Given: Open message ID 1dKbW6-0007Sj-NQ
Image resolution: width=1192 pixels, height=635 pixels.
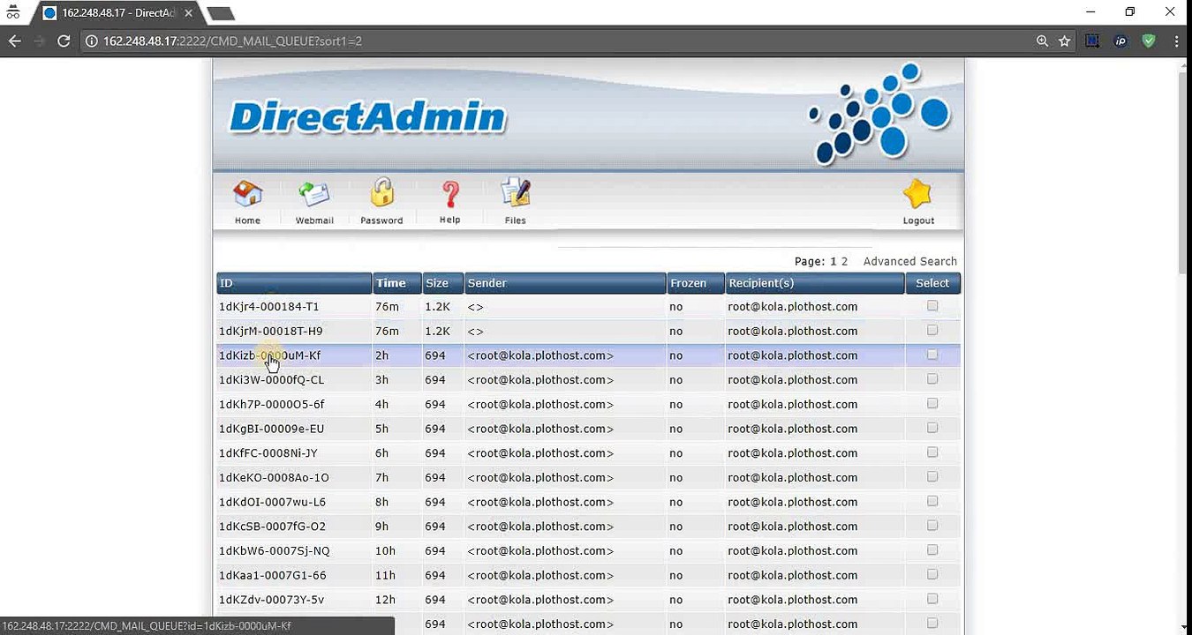Looking at the screenshot, I should (275, 551).
